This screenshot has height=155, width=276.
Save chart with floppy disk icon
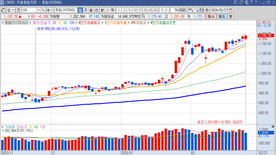point(202,10)
